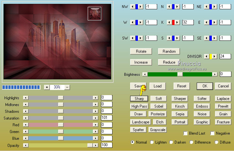Zoom in preview with plus button
Viewport: 234px width, 151px height.
[47, 87]
